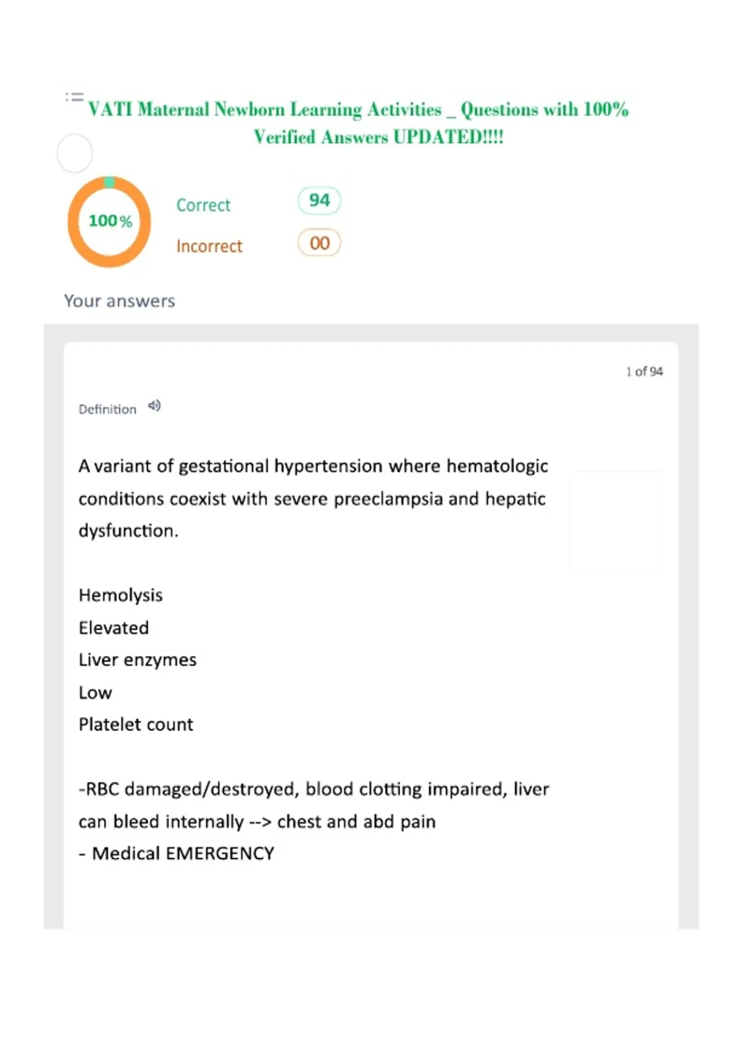Select the Correct count badge 94
Screen dimensions: 741x1050
point(319,200)
